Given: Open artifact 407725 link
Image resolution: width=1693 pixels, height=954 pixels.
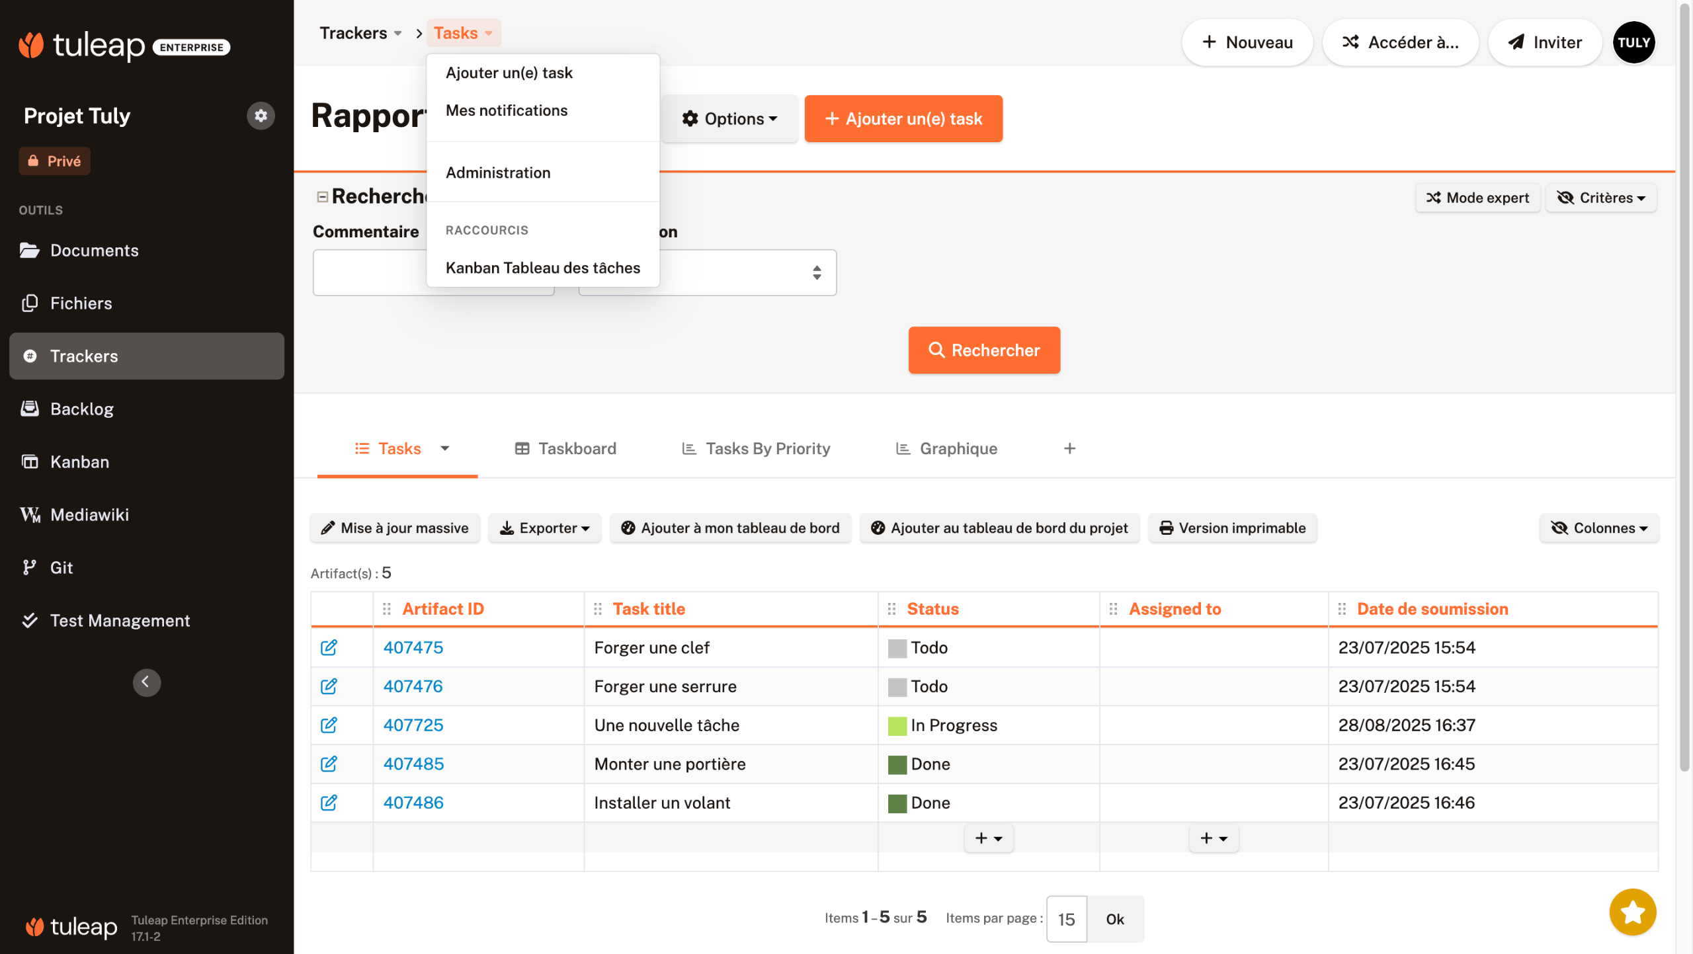Looking at the screenshot, I should 413,725.
